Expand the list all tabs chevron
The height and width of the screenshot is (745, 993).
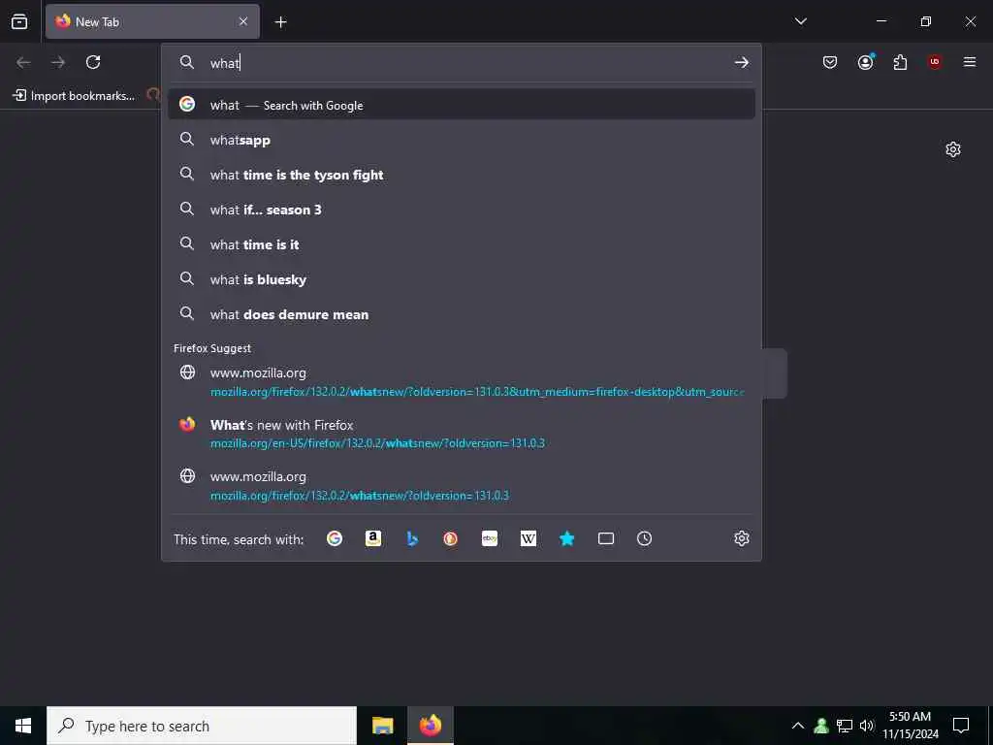click(x=800, y=21)
